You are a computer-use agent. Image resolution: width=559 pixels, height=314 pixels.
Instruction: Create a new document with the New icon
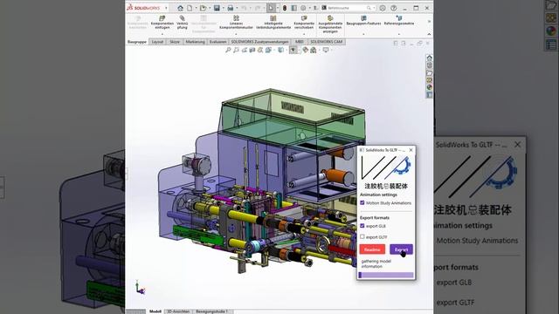point(190,8)
